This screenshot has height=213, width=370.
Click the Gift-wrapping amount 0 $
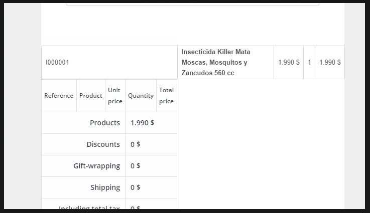(x=136, y=166)
